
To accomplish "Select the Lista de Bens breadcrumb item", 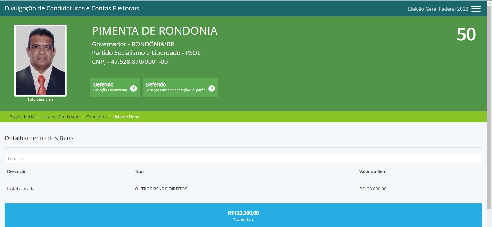I will (126, 117).
